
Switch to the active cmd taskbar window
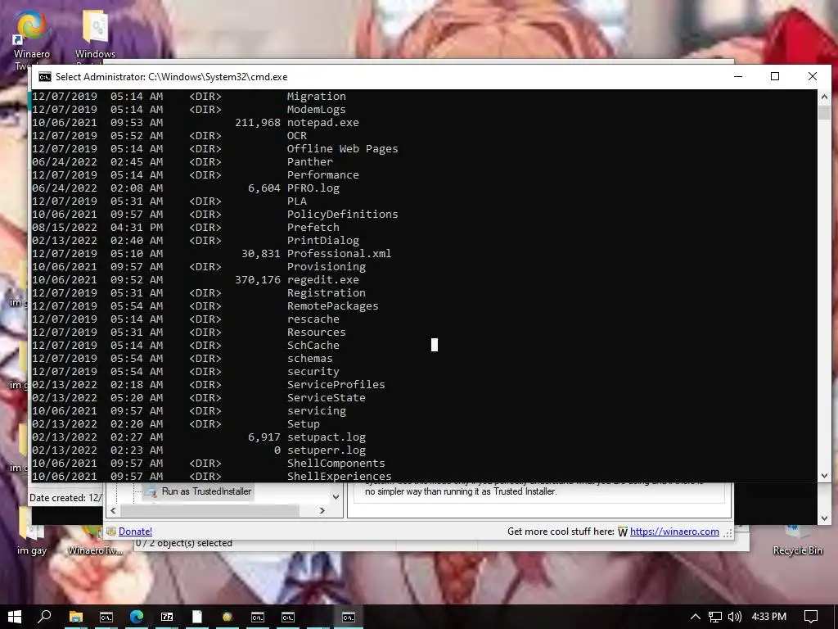(349, 617)
